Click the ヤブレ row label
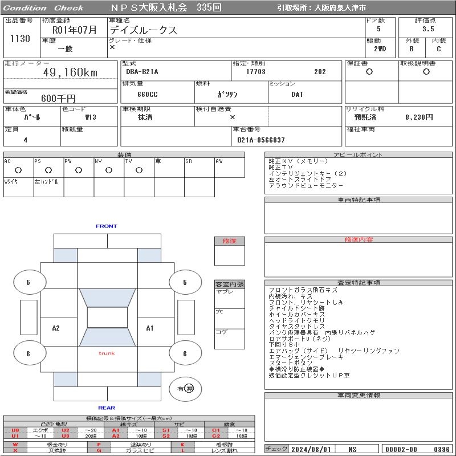 [225, 291]
